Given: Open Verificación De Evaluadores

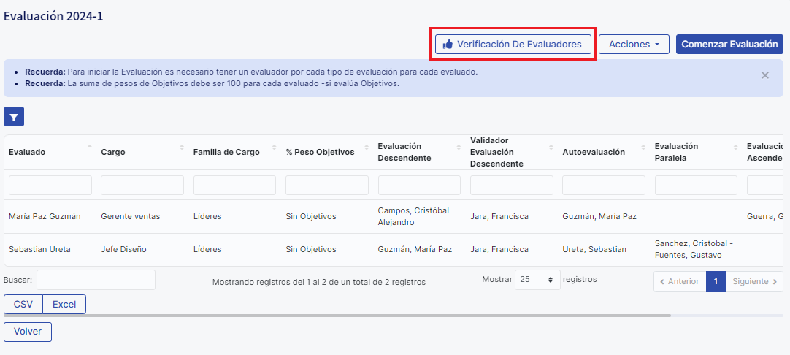Looking at the screenshot, I should 513,44.
